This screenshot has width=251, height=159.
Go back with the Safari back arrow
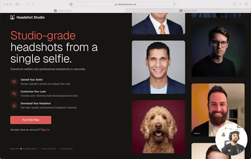pyautogui.click(x=27, y=4)
